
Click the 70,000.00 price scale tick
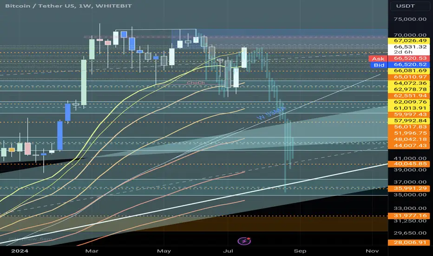[x=410, y=35]
